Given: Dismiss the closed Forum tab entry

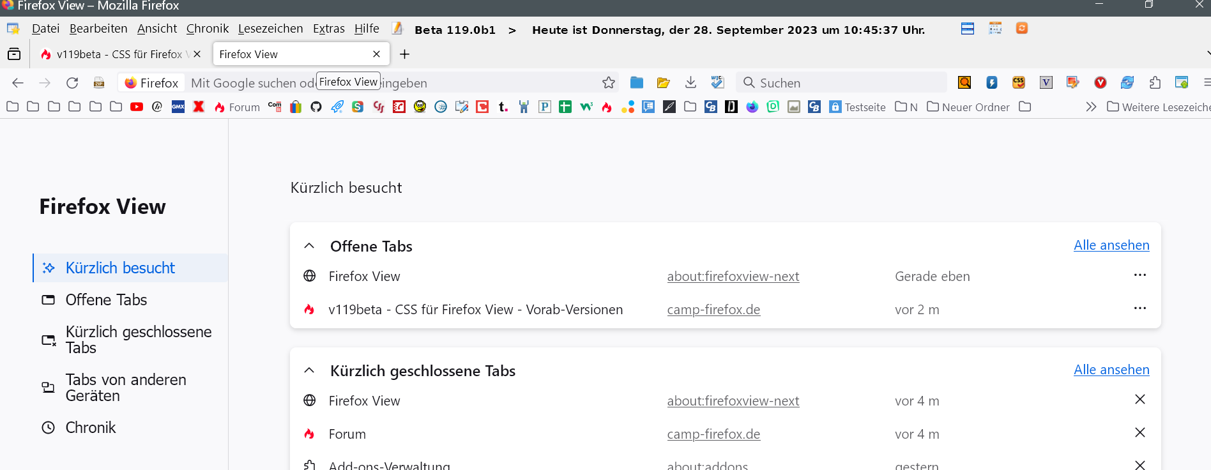Looking at the screenshot, I should pyautogui.click(x=1139, y=433).
